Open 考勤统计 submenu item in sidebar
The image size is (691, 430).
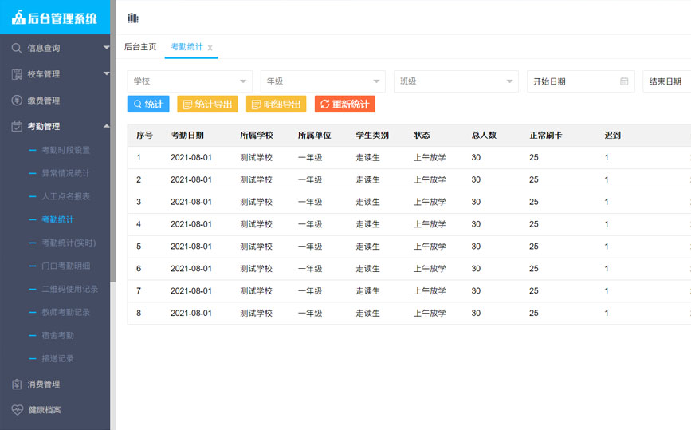tap(57, 219)
